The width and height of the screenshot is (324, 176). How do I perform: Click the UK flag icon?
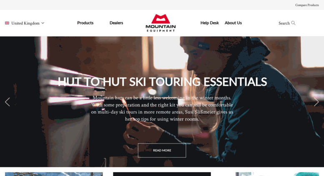[x=7, y=23]
